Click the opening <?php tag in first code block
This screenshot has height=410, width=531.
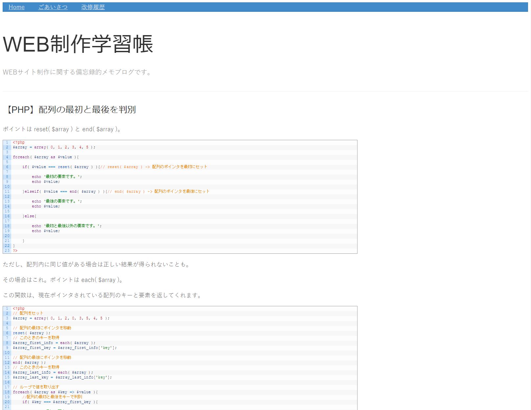pos(19,142)
